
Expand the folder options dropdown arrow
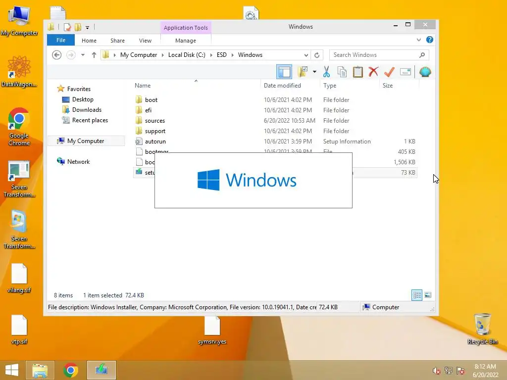click(314, 72)
